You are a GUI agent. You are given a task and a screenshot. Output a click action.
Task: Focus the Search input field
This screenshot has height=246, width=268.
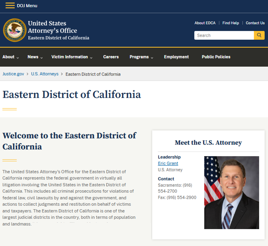tap(224, 35)
